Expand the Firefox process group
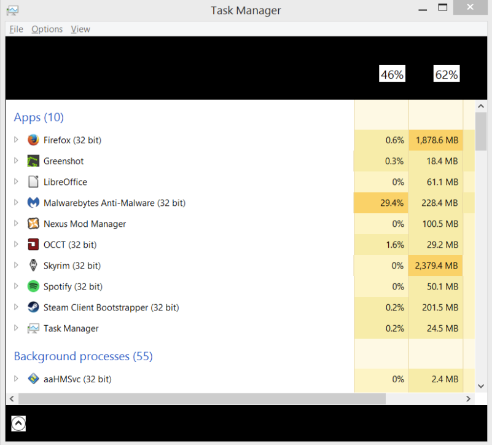492x445 pixels. 16,140
